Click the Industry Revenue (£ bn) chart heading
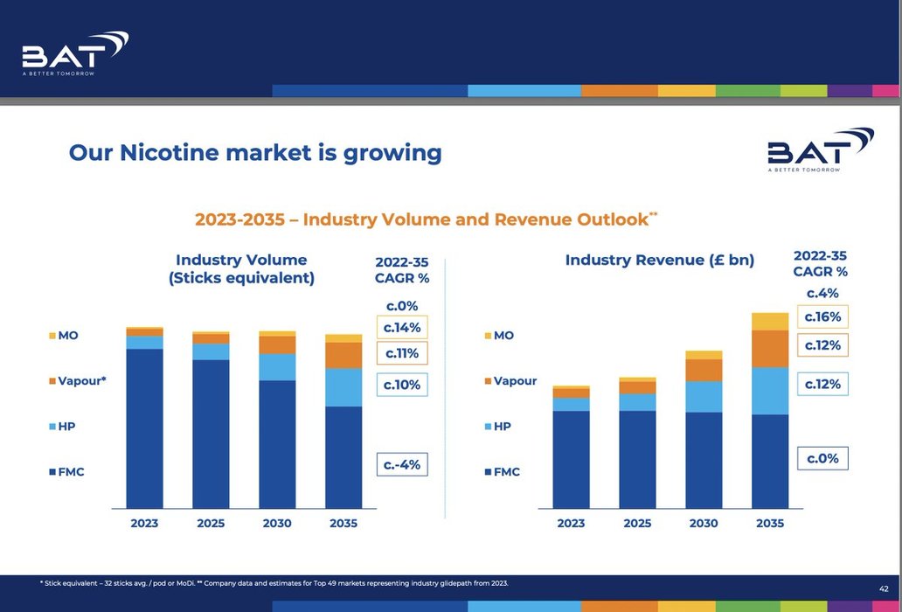This screenshot has width=902, height=612. (x=659, y=260)
